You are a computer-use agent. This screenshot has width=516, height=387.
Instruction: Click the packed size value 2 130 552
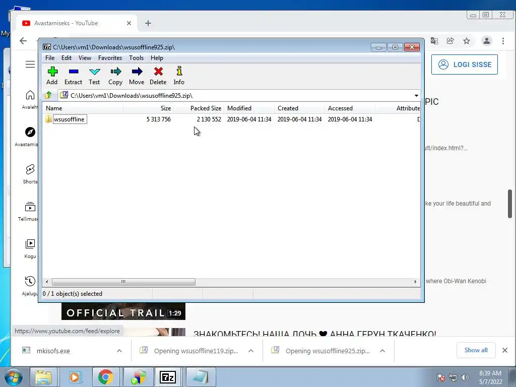click(x=209, y=119)
